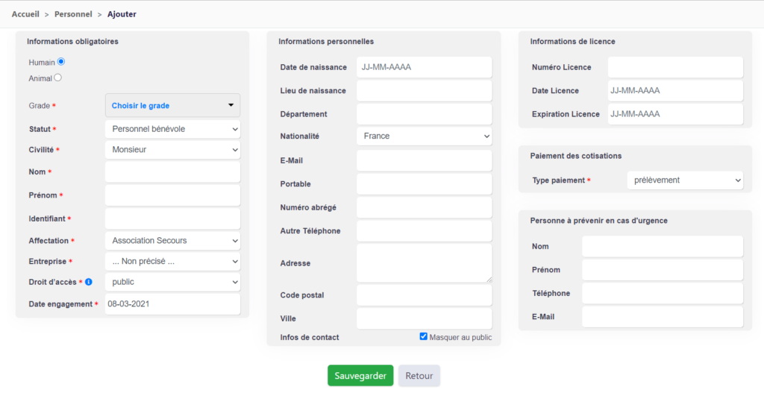The image size is (764, 393).
Task: Open the Choisir le grade dropdown
Action: click(x=172, y=106)
